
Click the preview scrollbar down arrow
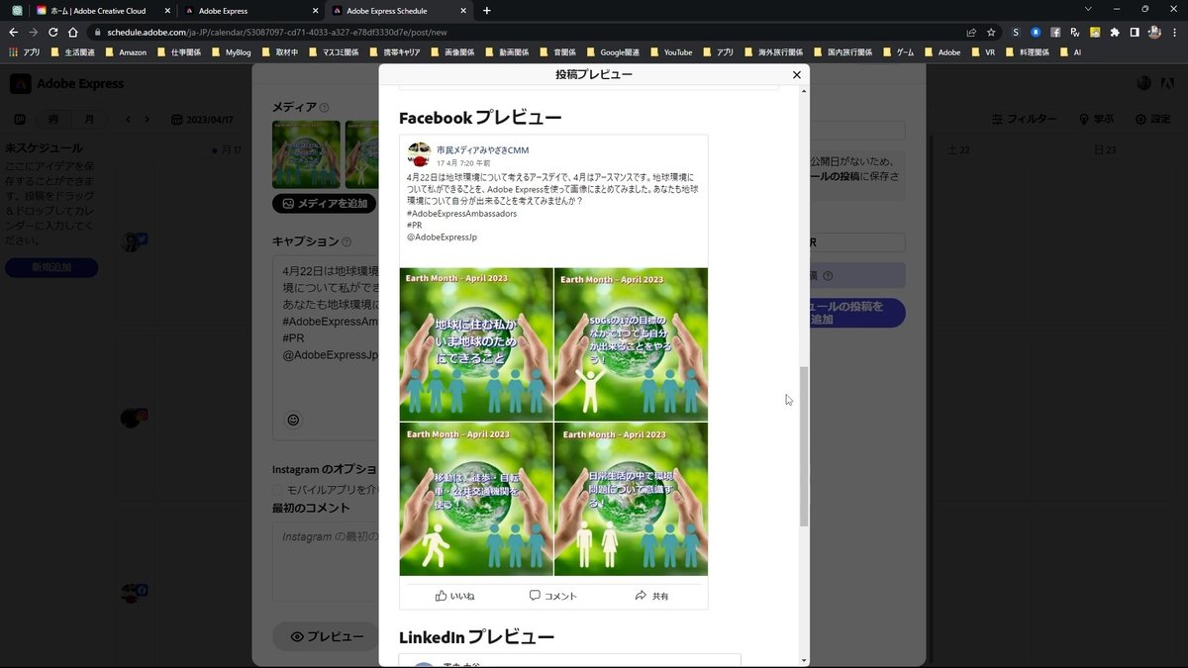click(x=804, y=660)
